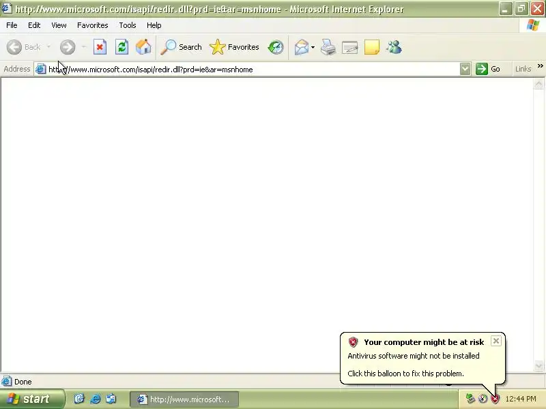The image size is (546, 409).
Task: Launch Internet Explorer from quick launch
Action: point(95,399)
